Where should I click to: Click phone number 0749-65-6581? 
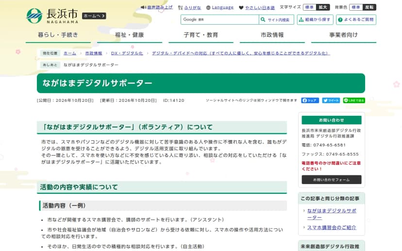pyautogui.click(x=329, y=145)
